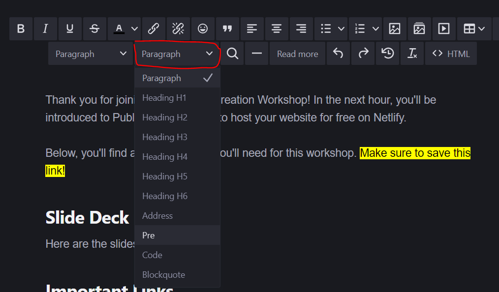Choose Pre from format menu
Screen dimensions: 499x292
[149, 235]
